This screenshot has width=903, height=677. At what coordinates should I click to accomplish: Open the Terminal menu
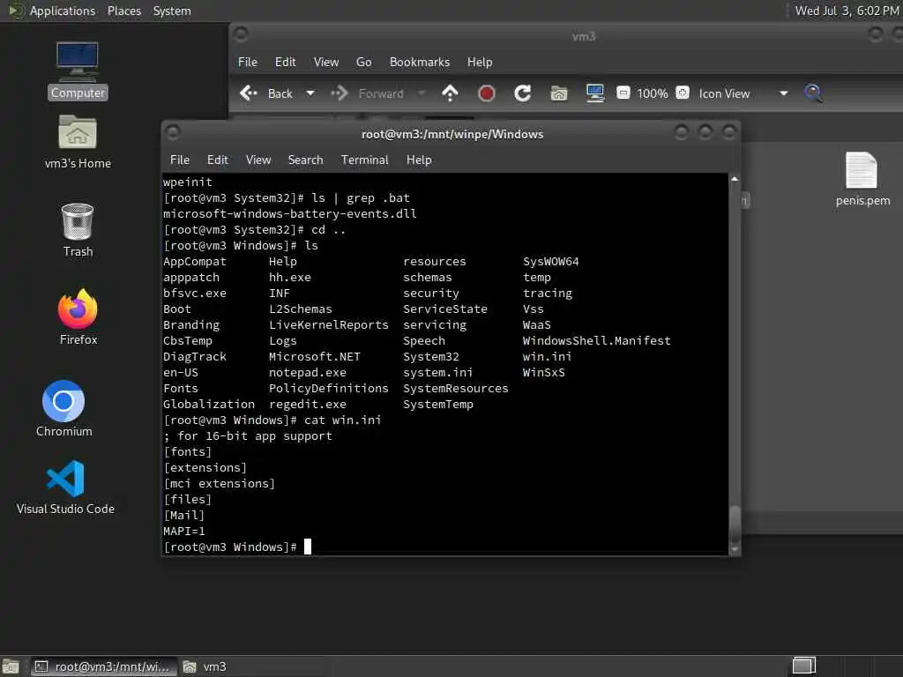tap(364, 160)
